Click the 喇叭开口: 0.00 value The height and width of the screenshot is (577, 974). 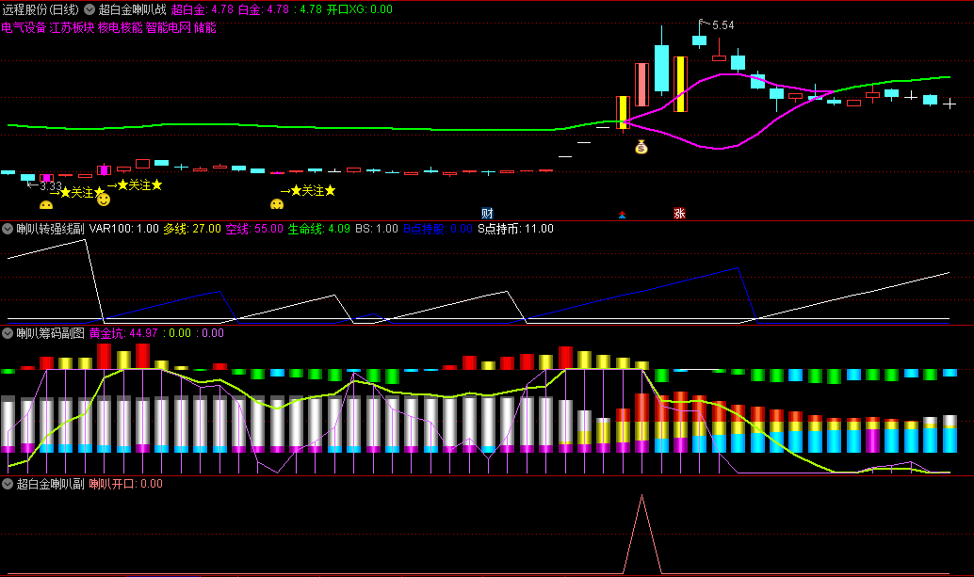click(x=126, y=484)
